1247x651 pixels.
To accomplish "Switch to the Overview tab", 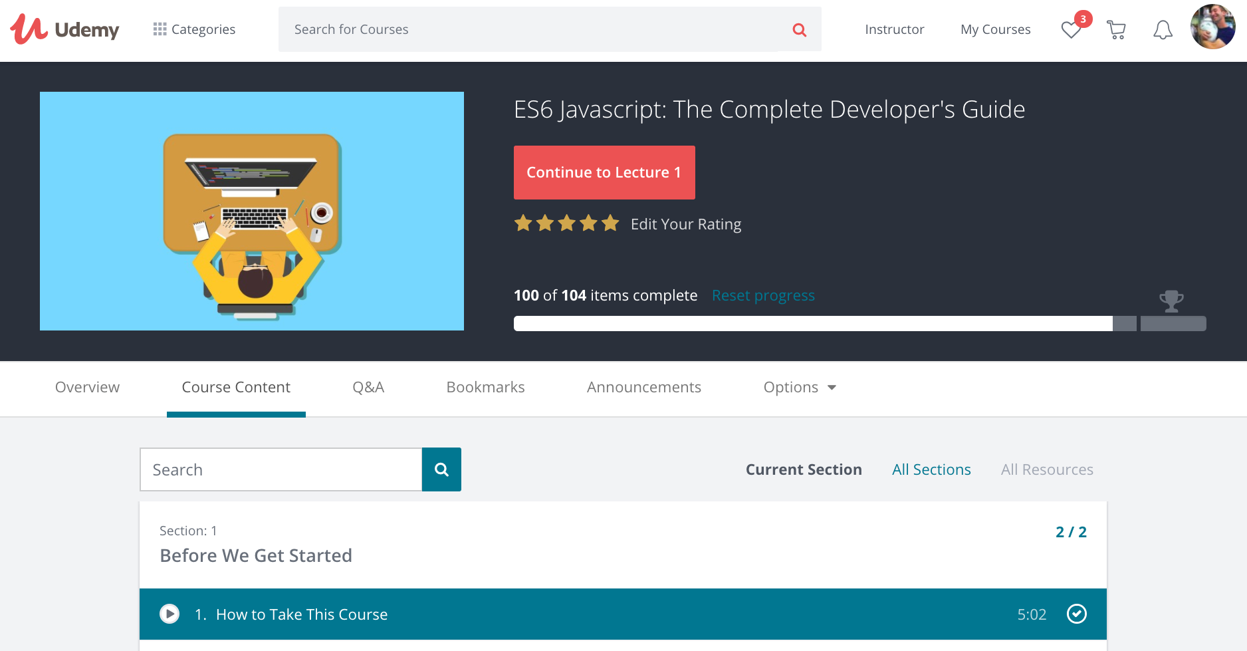I will click(87, 387).
